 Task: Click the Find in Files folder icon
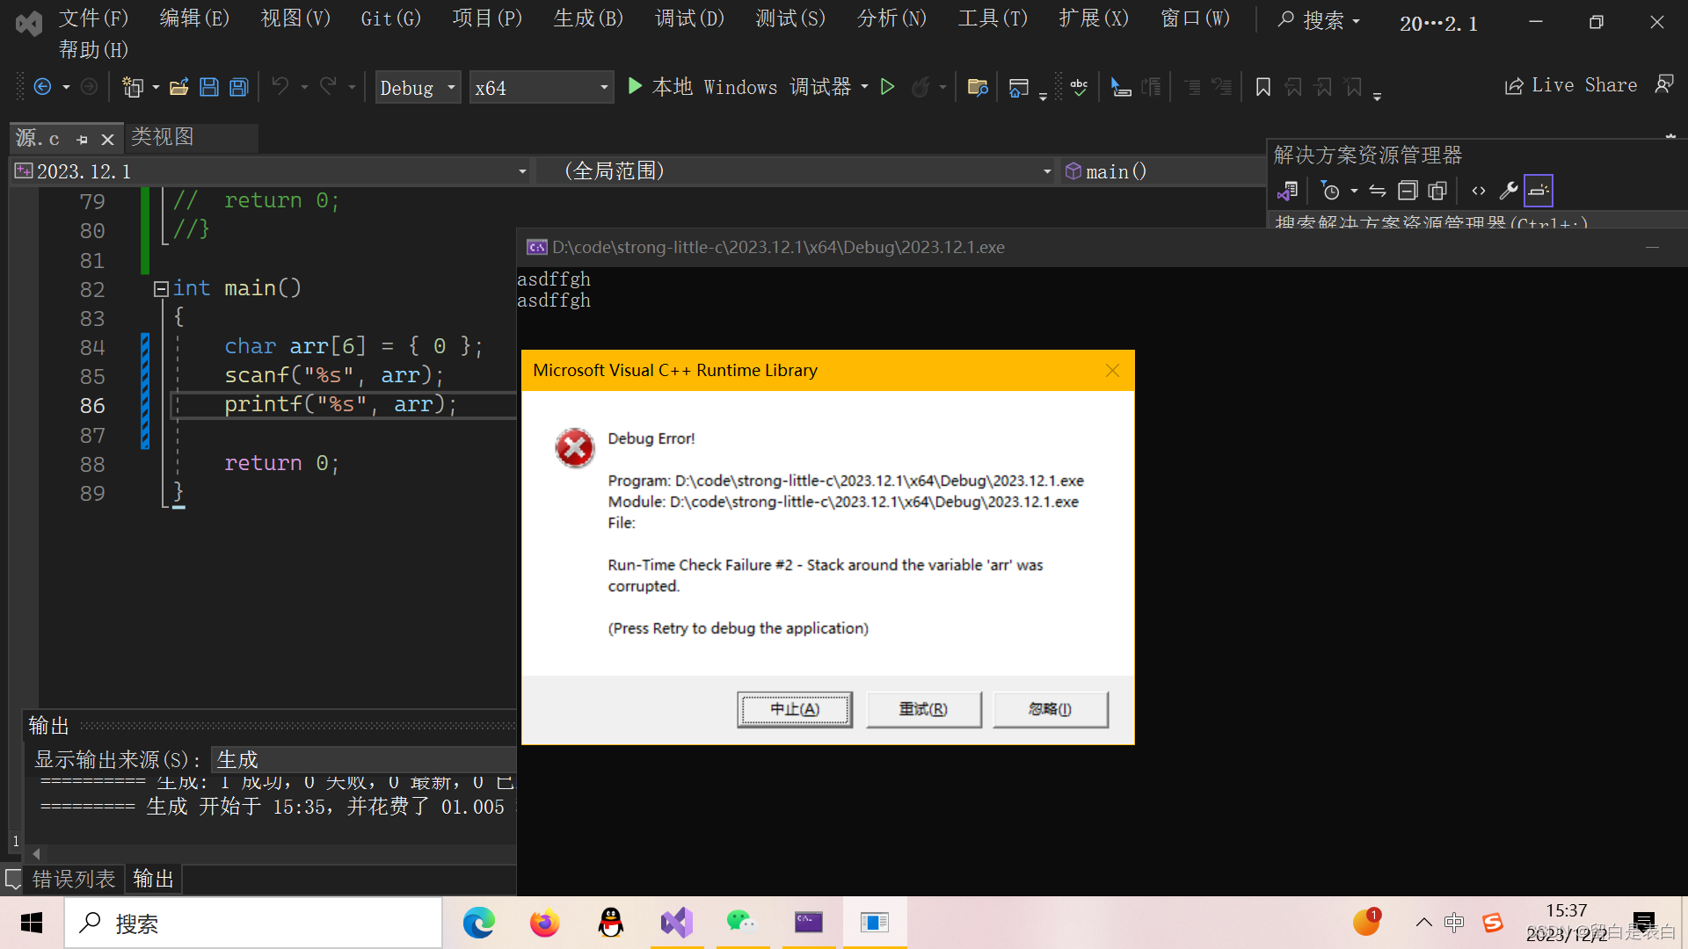point(978,87)
